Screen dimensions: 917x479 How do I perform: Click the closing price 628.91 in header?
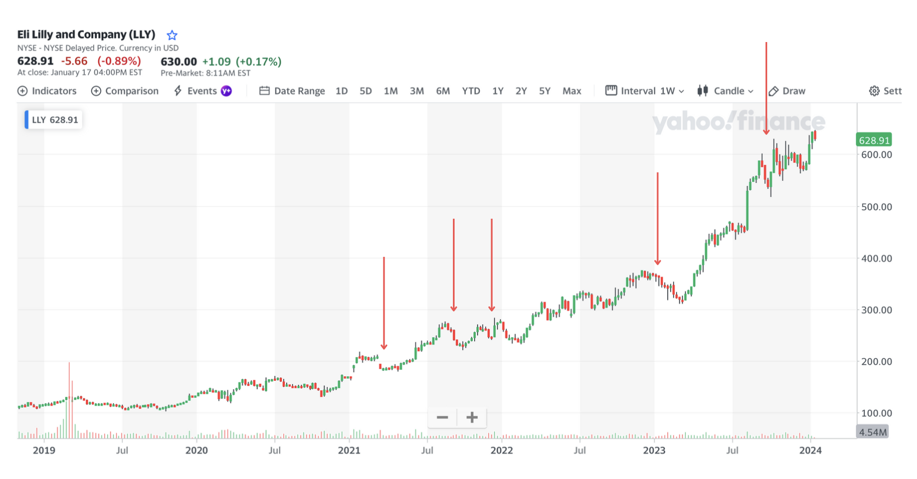click(35, 61)
